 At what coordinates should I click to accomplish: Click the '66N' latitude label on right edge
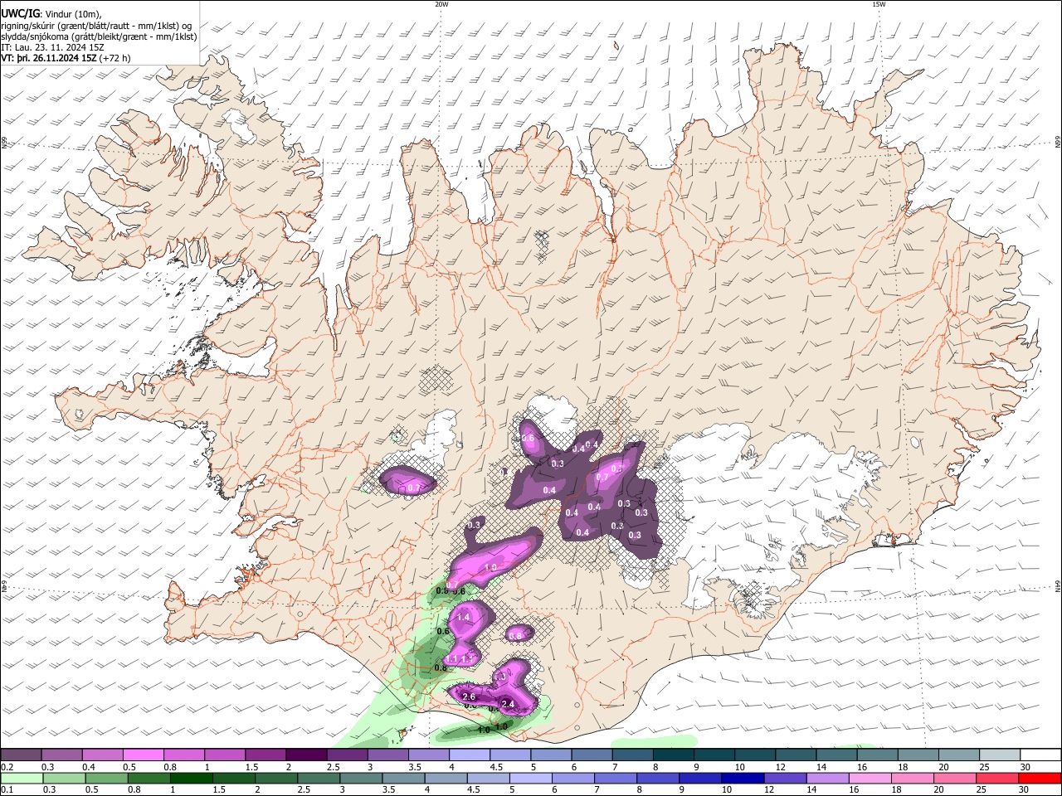1058,143
